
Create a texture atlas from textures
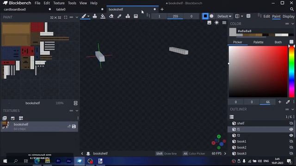coord(21,118)
